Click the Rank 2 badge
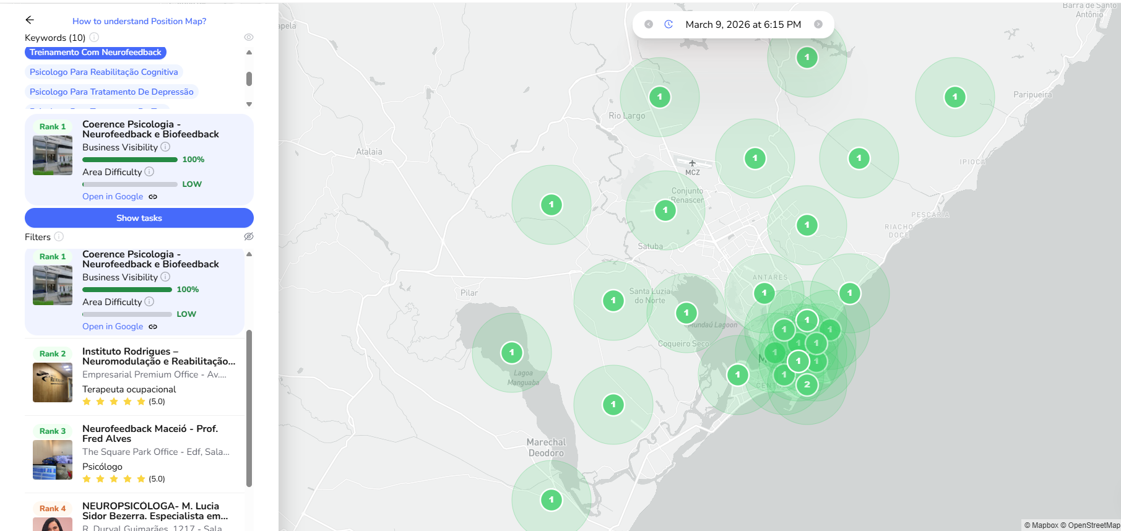The height and width of the screenshot is (531, 1121). pyautogui.click(x=53, y=354)
